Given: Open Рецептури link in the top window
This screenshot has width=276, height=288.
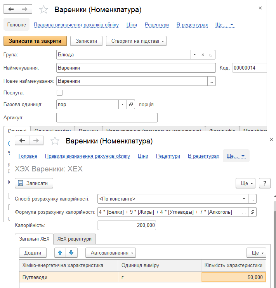Looking at the screenshot, I should coord(156,24).
